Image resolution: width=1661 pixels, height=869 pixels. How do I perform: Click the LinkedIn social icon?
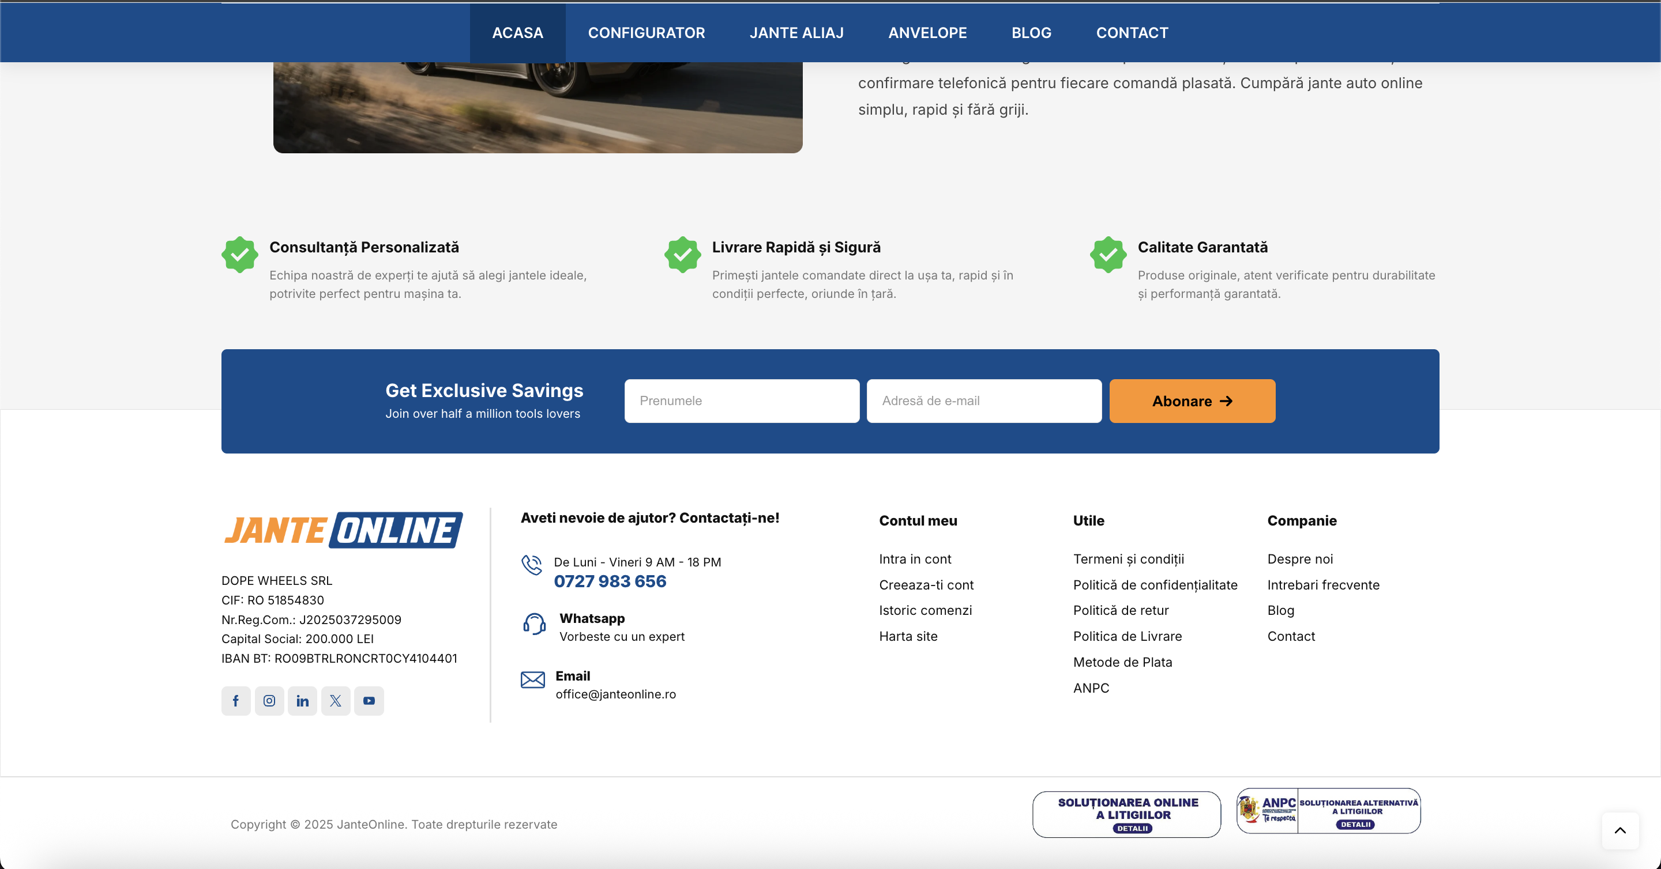tap(302, 700)
